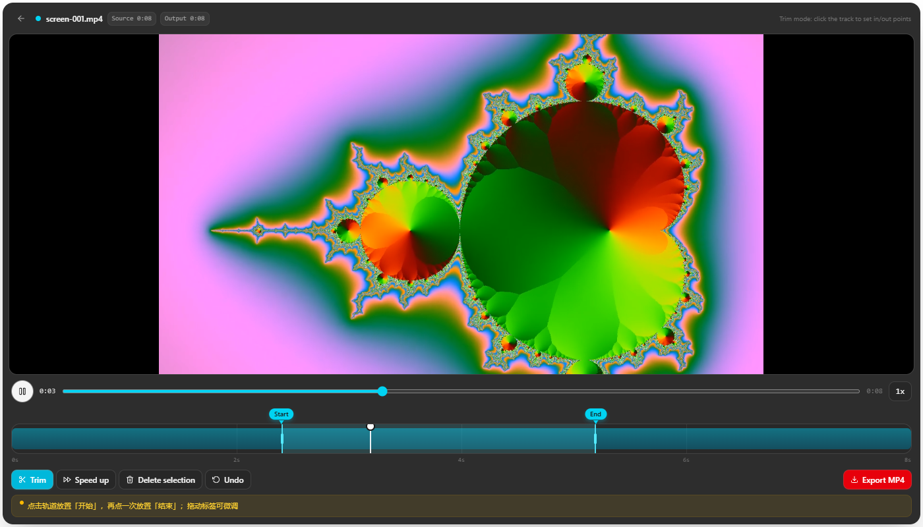The image size is (923, 527).
Task: Click the playback progress slider knob
Action: (382, 391)
